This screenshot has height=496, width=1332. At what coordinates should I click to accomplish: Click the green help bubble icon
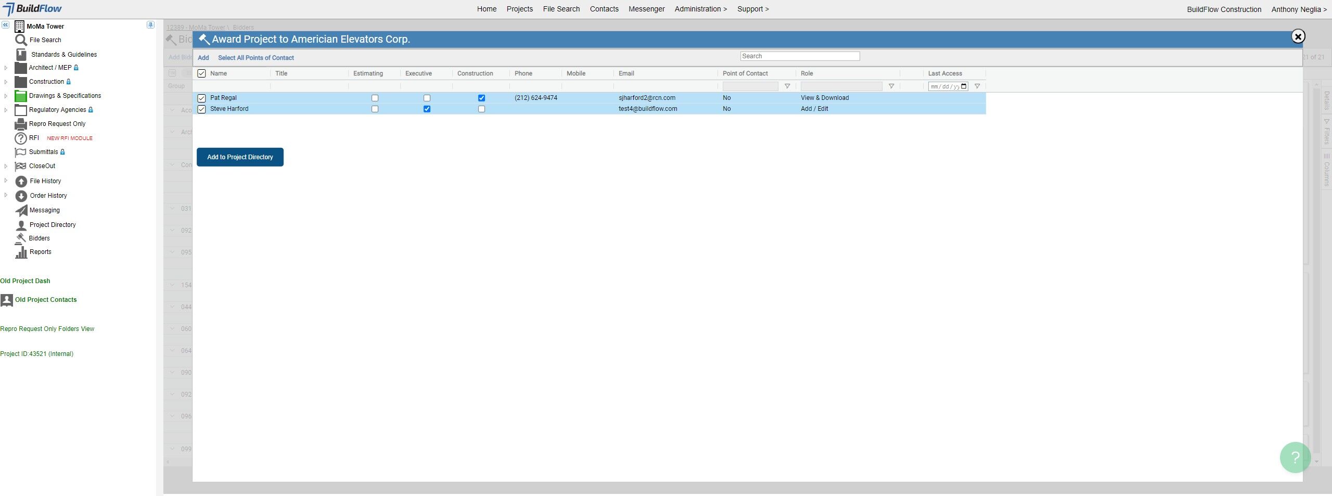[1295, 457]
